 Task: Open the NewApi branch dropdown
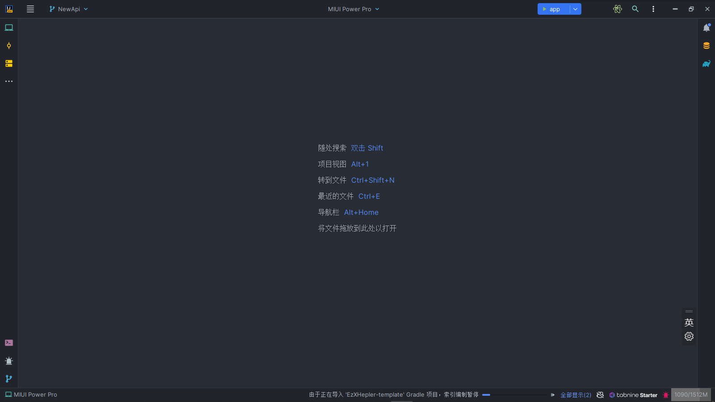pos(68,9)
